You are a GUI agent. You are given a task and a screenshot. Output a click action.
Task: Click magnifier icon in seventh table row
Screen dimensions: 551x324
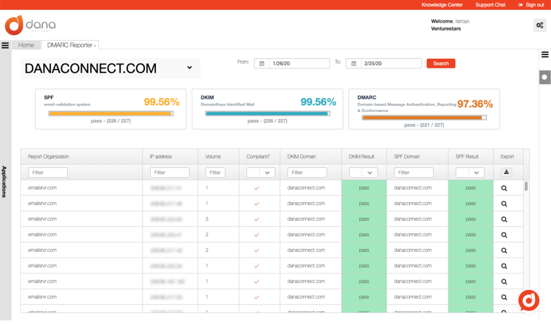click(x=504, y=282)
